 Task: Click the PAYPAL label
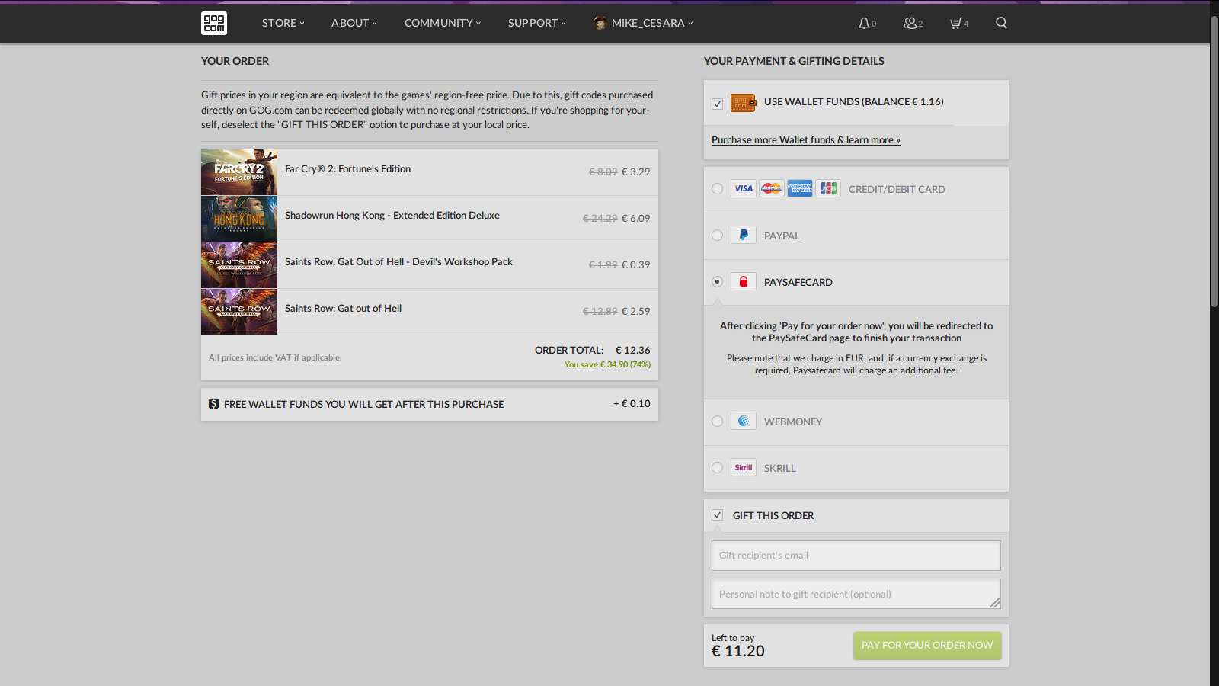pos(782,236)
